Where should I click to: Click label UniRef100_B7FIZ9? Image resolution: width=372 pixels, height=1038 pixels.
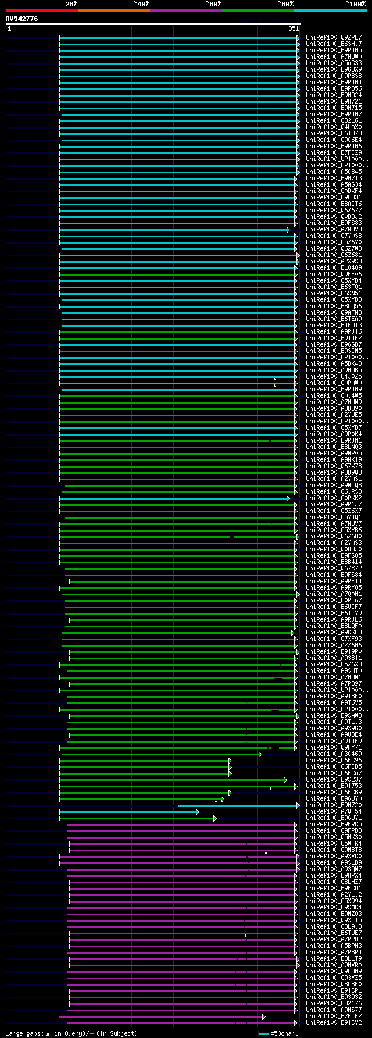(334, 152)
